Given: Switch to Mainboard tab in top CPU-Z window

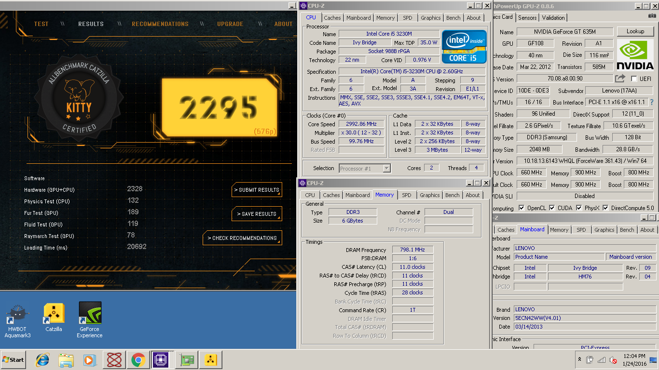Looking at the screenshot, I should [359, 18].
